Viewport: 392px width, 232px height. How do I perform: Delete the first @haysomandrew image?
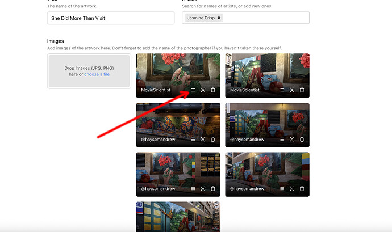pos(213,140)
